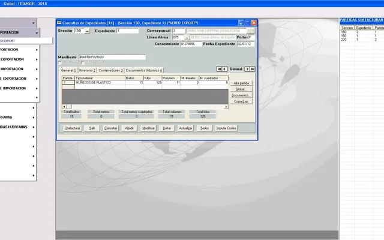Click Consultas button
384x240 pixels.
click(x=110, y=128)
